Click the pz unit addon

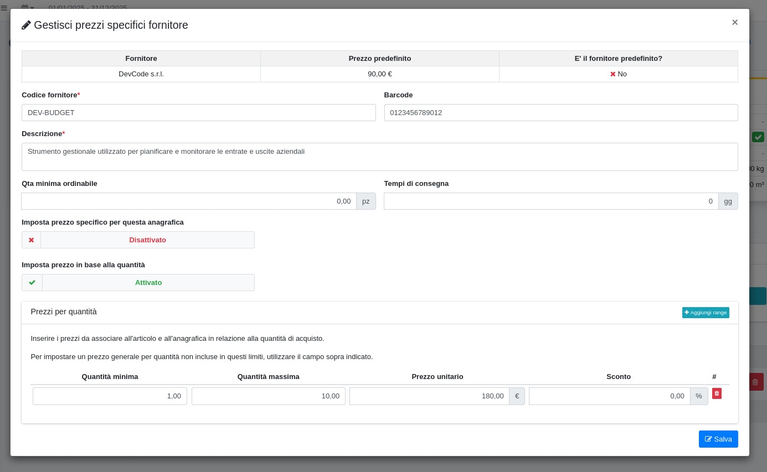point(366,201)
